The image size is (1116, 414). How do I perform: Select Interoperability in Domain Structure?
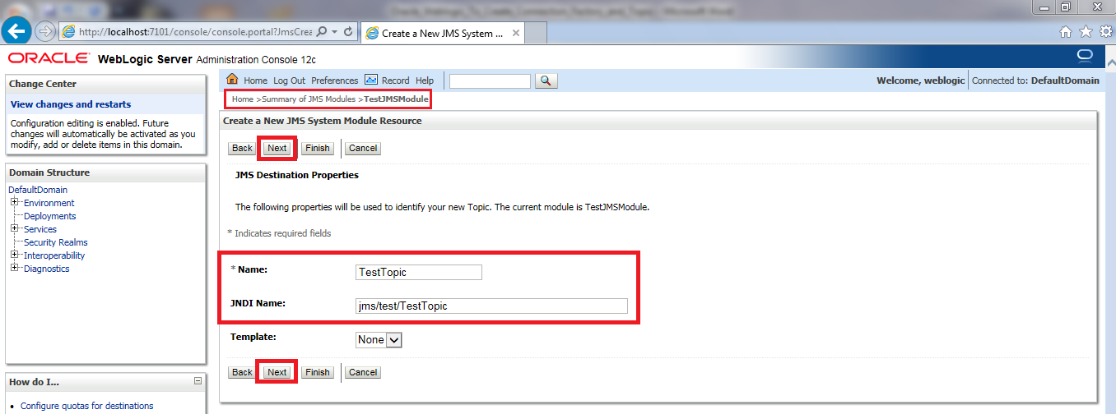[54, 255]
